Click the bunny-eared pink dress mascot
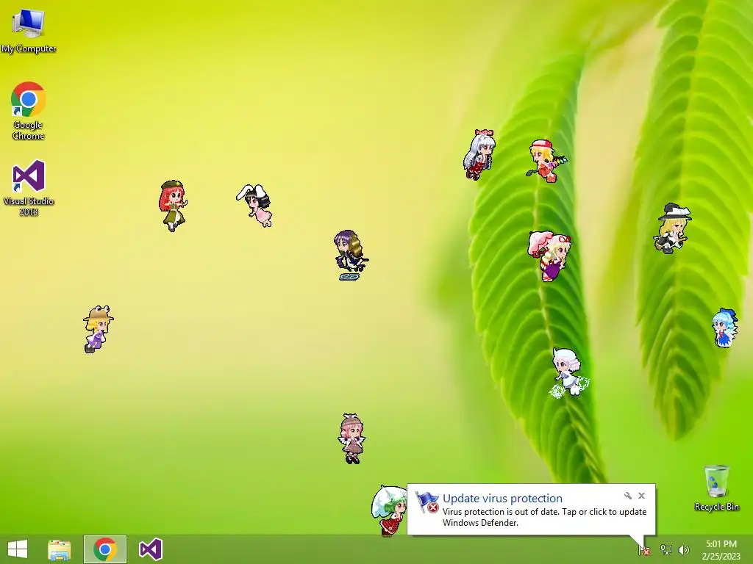This screenshot has height=564, width=753. tap(255, 205)
